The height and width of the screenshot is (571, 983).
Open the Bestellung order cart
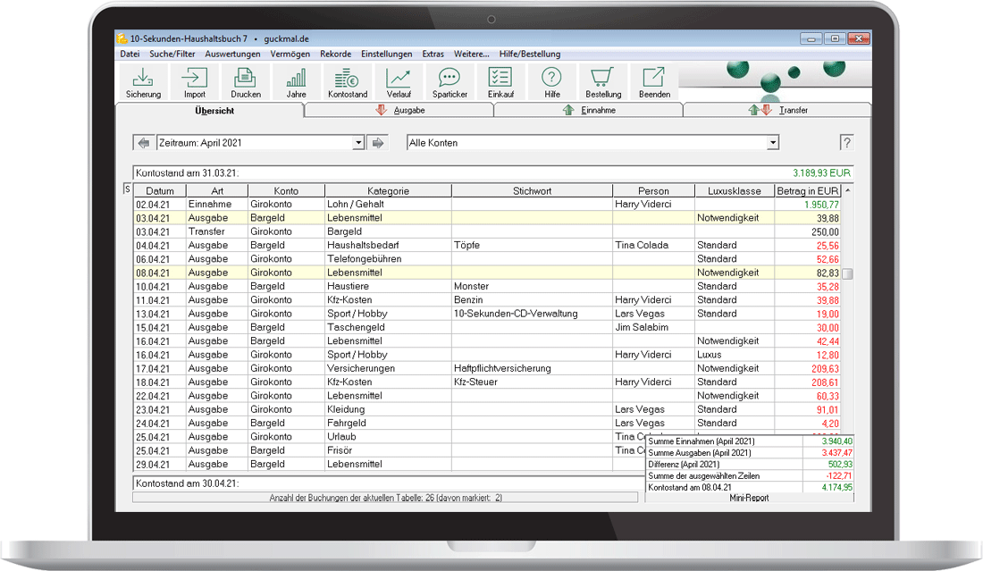click(x=603, y=82)
